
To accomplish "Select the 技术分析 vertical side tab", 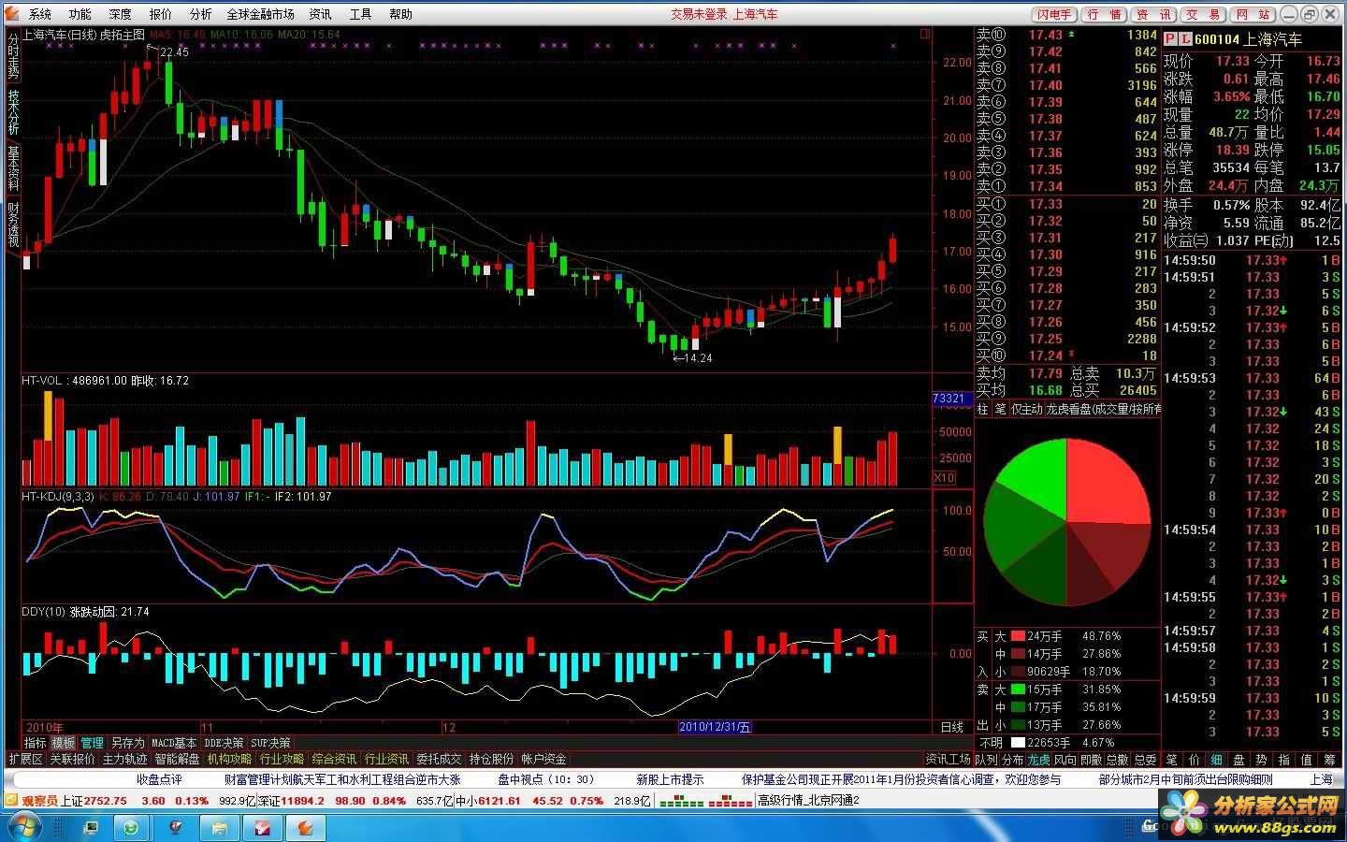I will 13,112.
